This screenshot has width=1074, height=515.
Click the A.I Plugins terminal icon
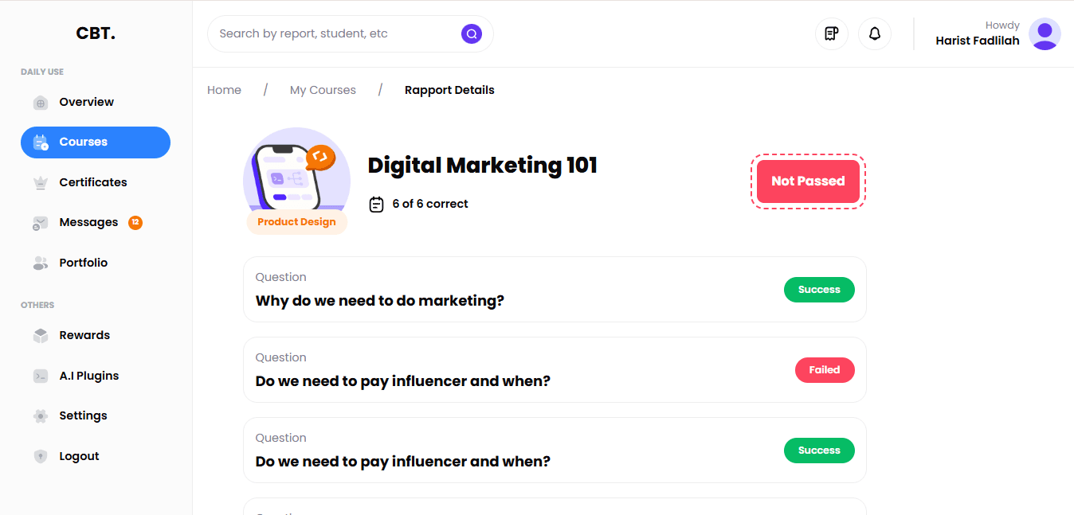(41, 376)
